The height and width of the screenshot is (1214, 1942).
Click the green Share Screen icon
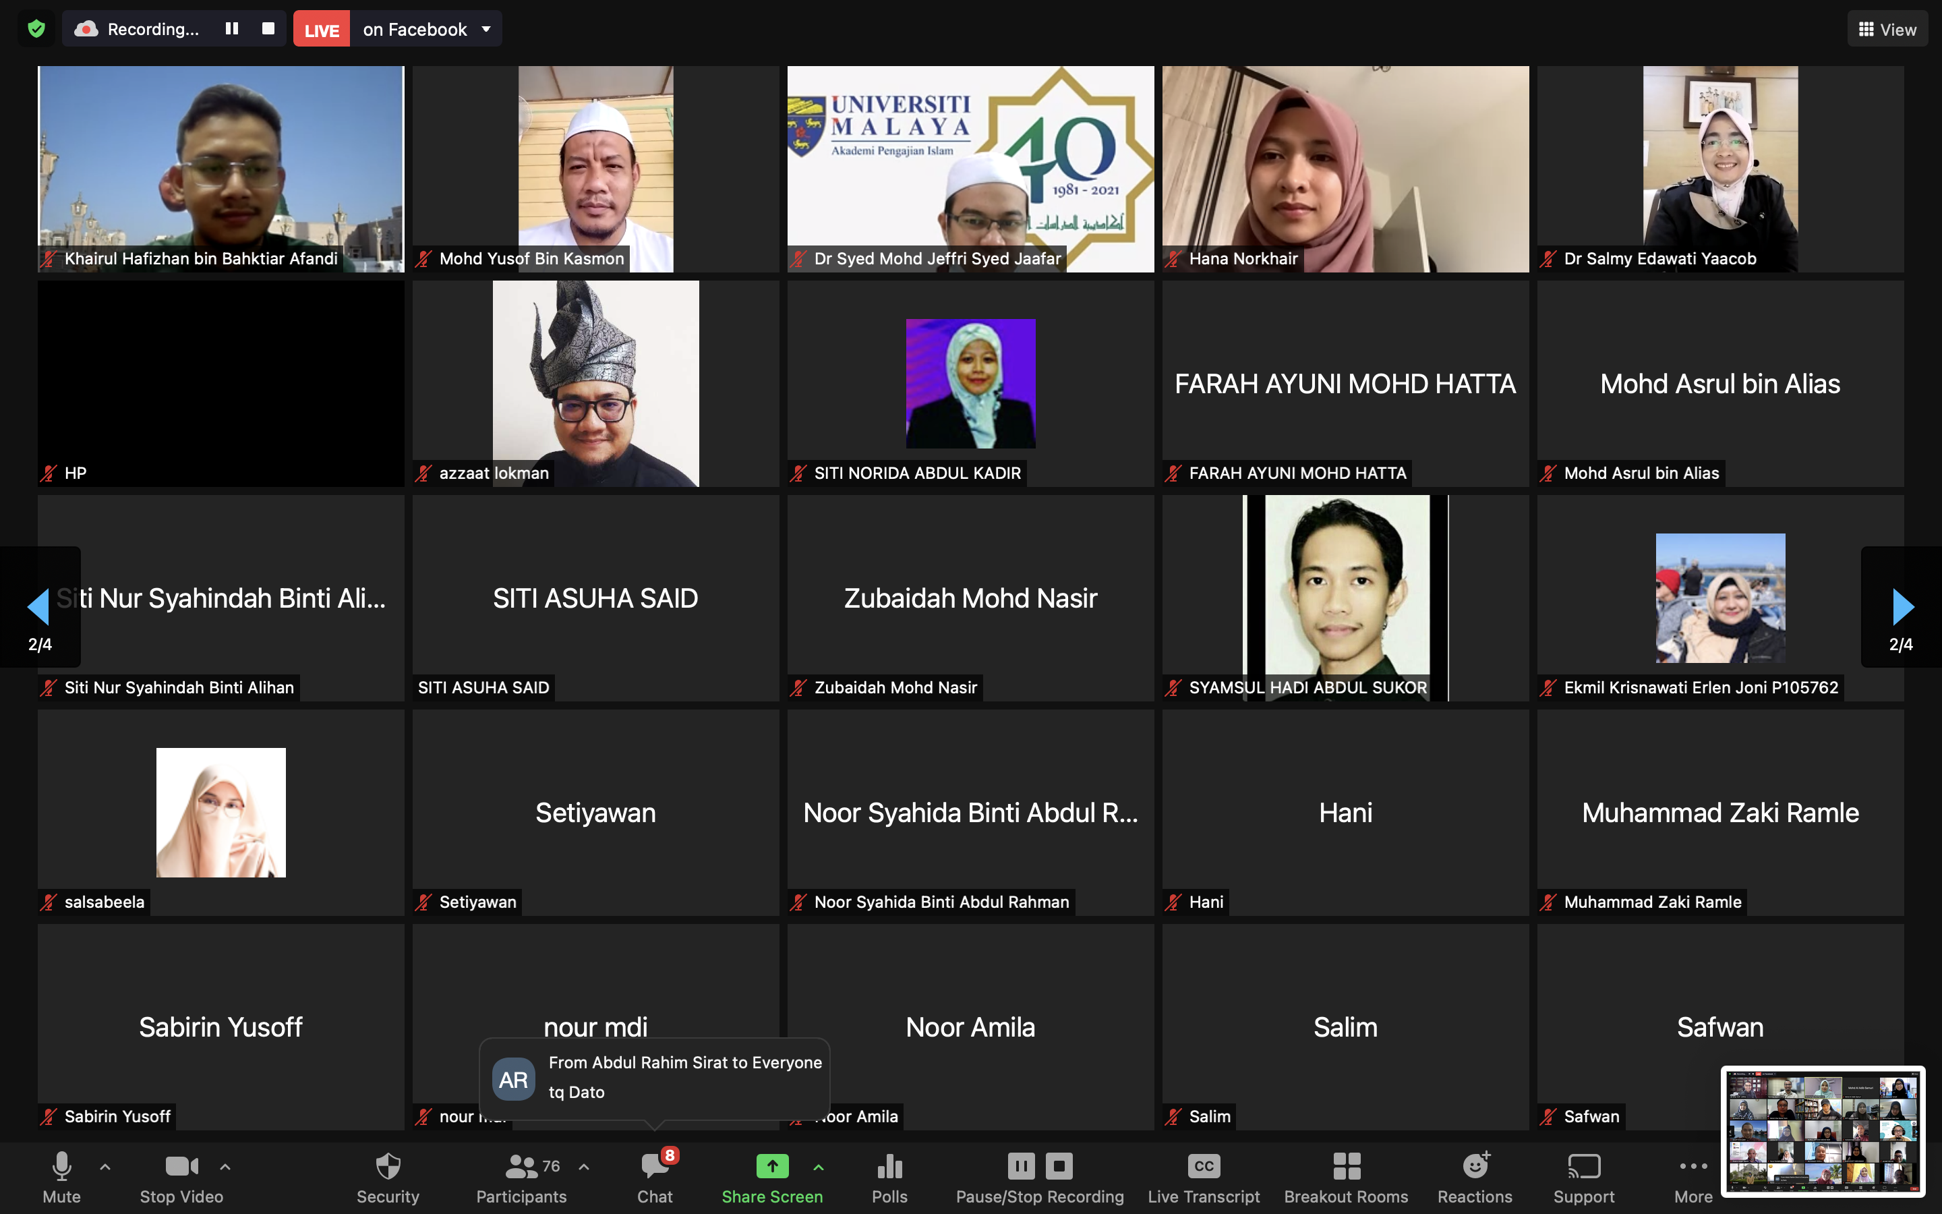coord(771,1167)
